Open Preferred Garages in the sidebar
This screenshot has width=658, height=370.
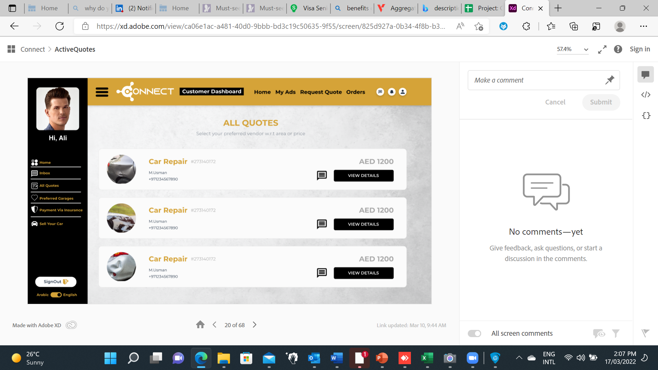pos(56,198)
